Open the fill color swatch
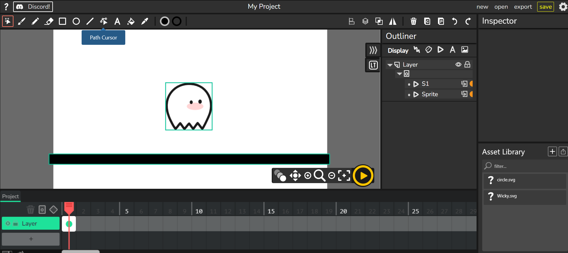568x253 pixels. tap(165, 21)
